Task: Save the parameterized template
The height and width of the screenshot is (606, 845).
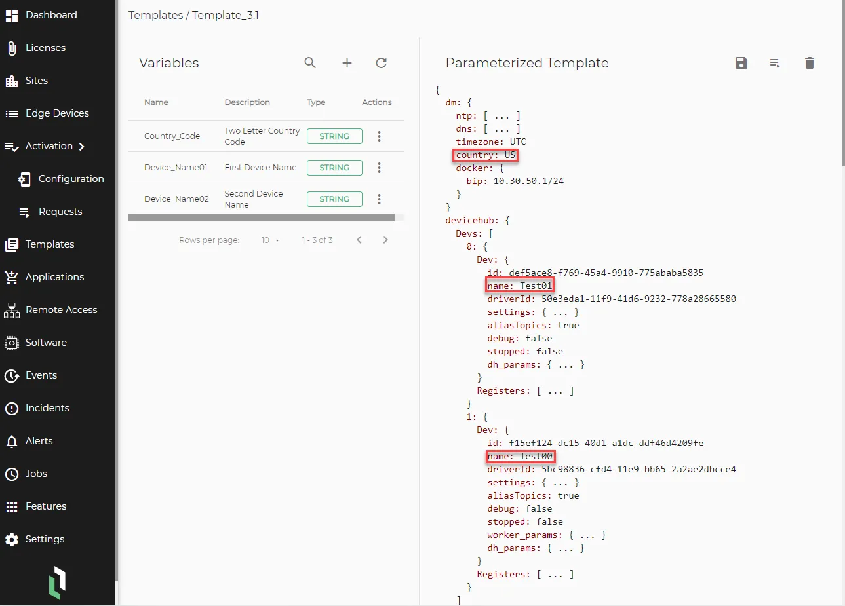Action: 741,63
